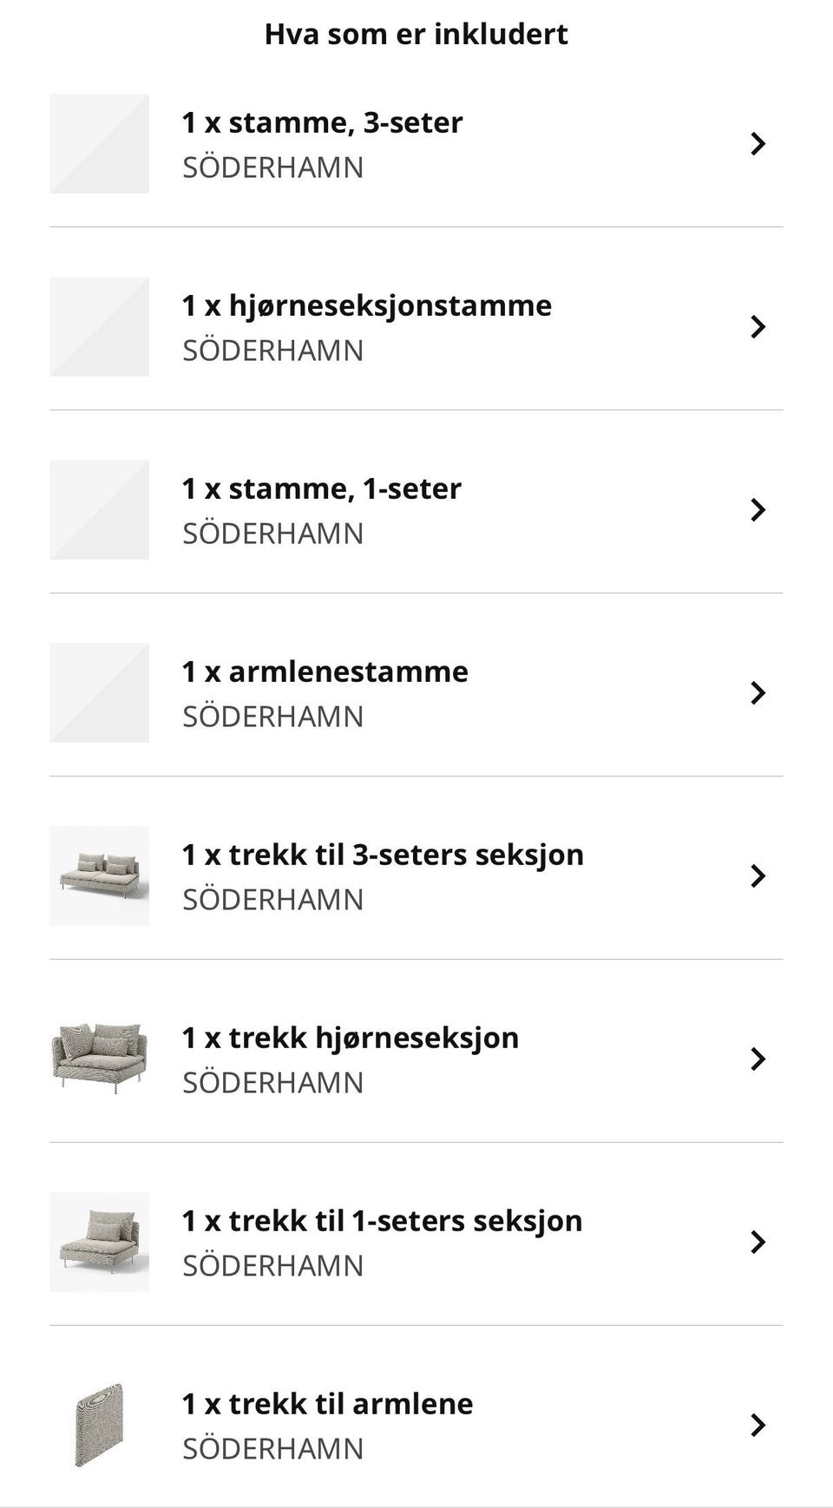Viewport: 833px width, 1508px height.
Task: Click the empty image next to stamme, 1-seter
Action: click(99, 510)
